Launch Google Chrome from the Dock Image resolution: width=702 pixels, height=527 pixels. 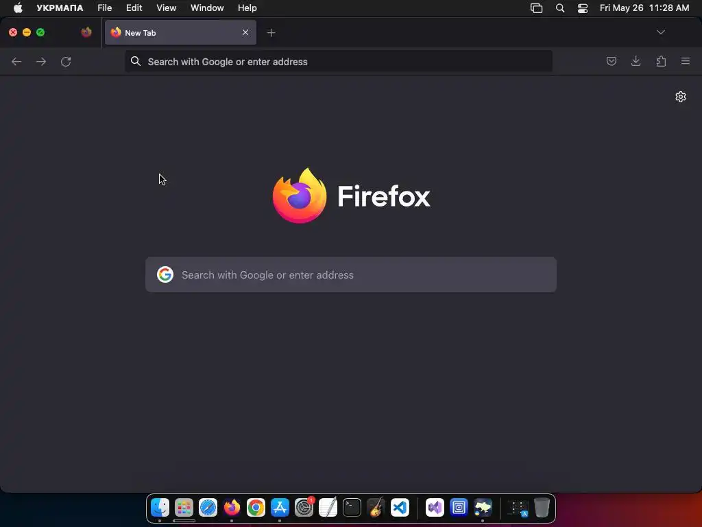pos(256,507)
